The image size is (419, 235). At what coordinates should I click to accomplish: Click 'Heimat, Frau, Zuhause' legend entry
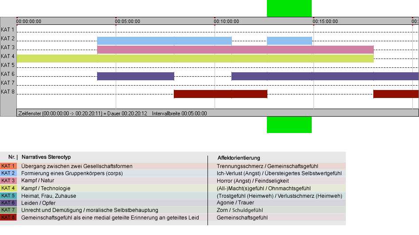49,196
